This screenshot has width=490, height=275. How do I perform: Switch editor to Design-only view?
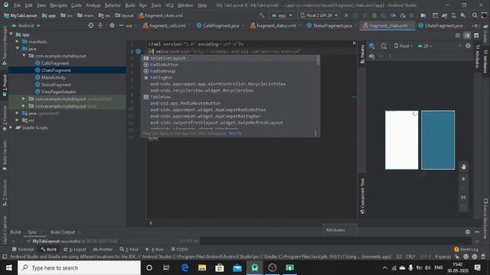[x=476, y=36]
